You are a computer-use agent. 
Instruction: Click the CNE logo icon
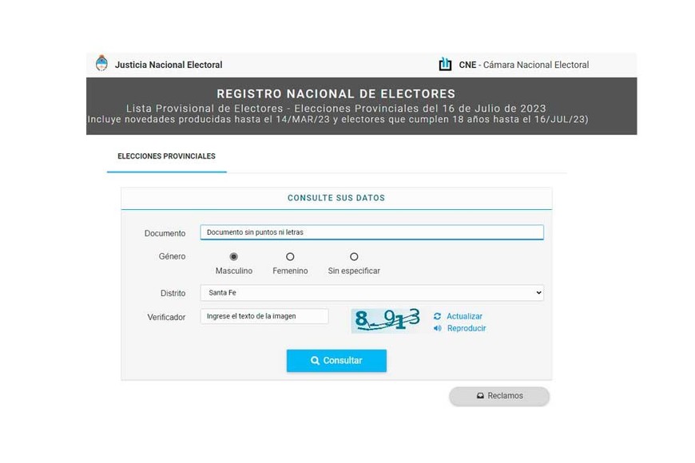(445, 65)
